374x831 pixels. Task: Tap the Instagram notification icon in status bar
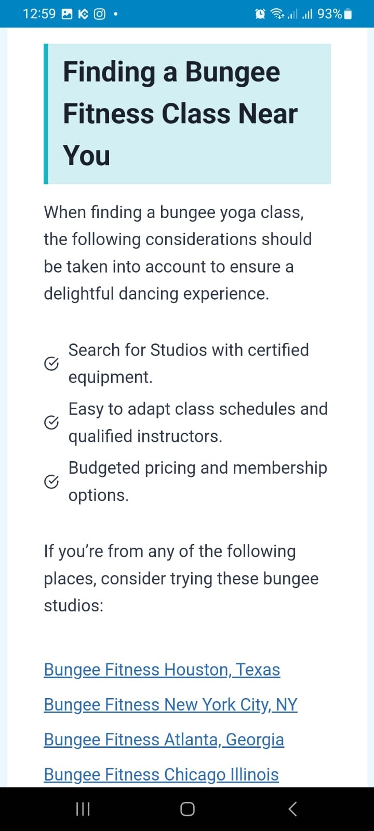[99, 14]
